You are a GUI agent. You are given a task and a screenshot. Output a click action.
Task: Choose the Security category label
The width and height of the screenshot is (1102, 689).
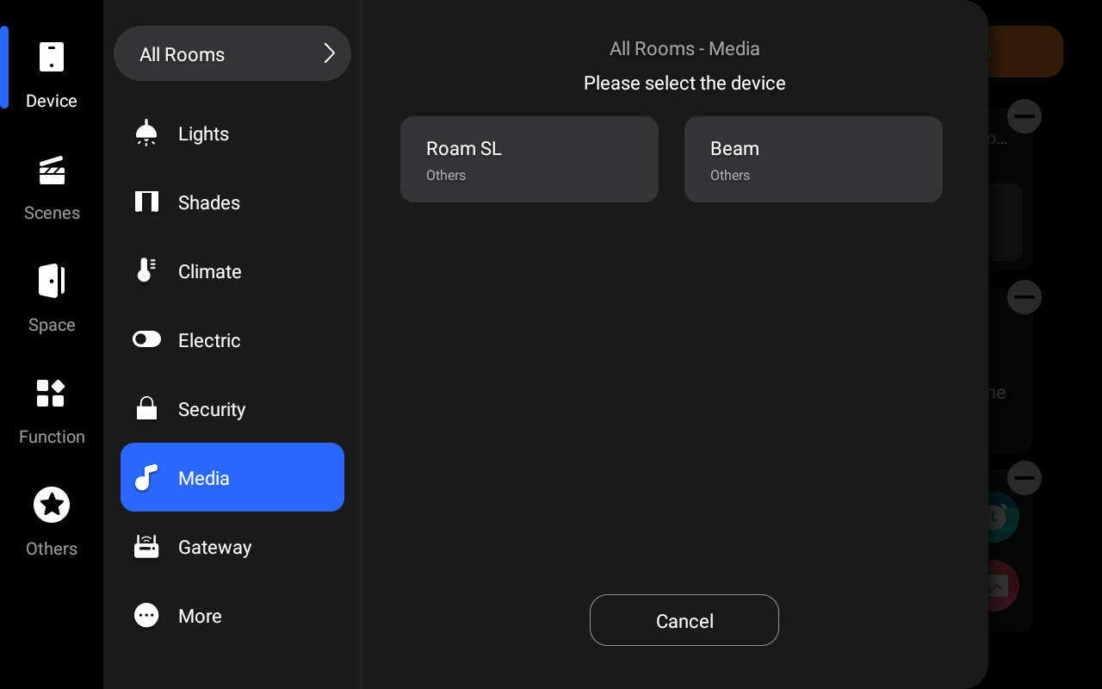click(212, 409)
